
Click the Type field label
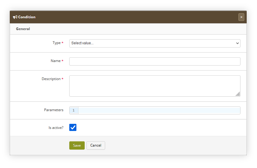pyautogui.click(x=57, y=43)
